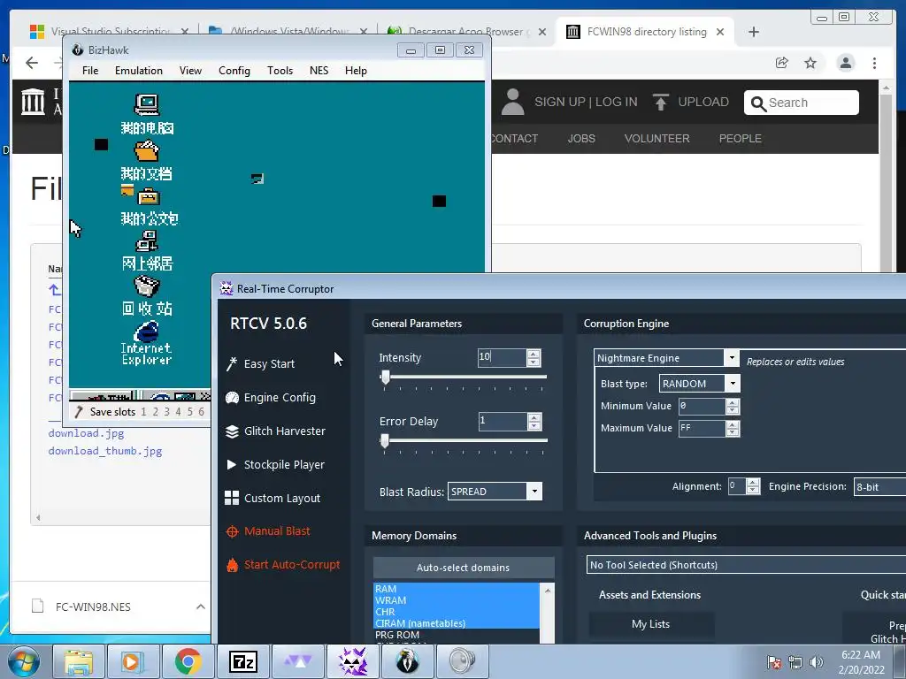Open Windows Media Player taskbar icon
Viewport: 906px width, 679px height.
tap(132, 661)
